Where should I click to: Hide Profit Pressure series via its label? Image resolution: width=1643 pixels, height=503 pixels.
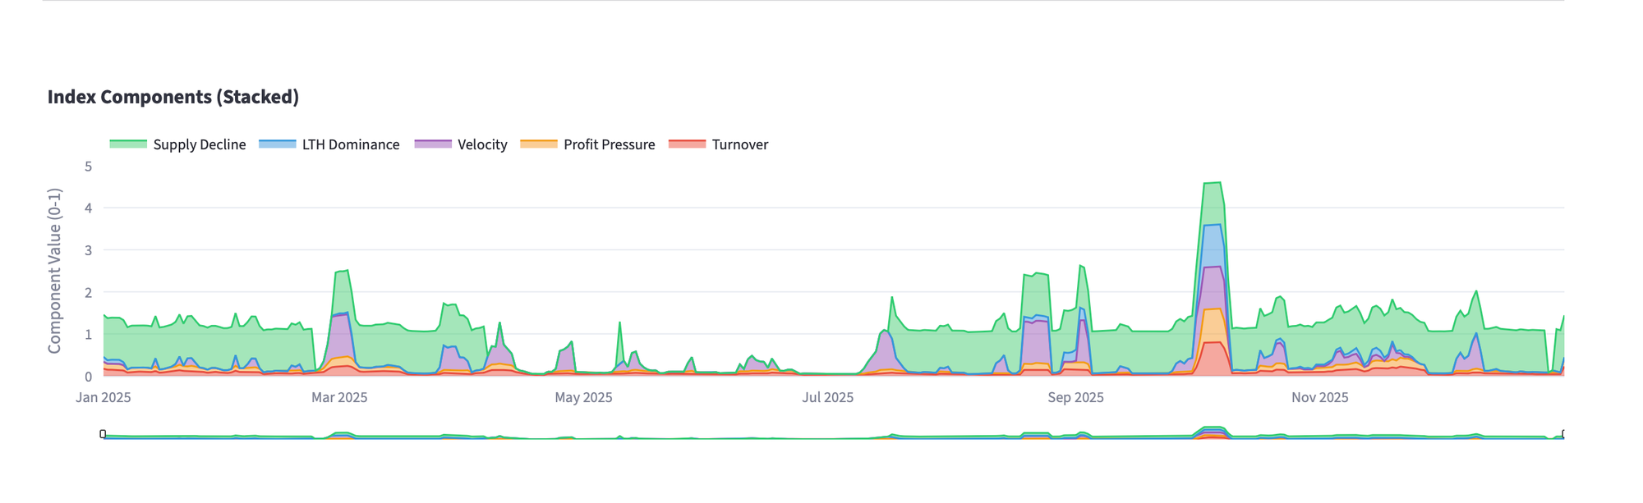coord(609,144)
